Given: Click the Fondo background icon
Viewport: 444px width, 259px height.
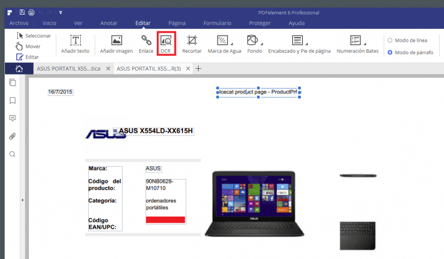Looking at the screenshot, I should 252,40.
